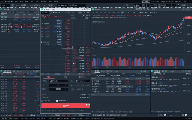This screenshot has width=192, height=120.
Task: Decrease order quantity with minus stepper
Action: click(x=50, y=85)
